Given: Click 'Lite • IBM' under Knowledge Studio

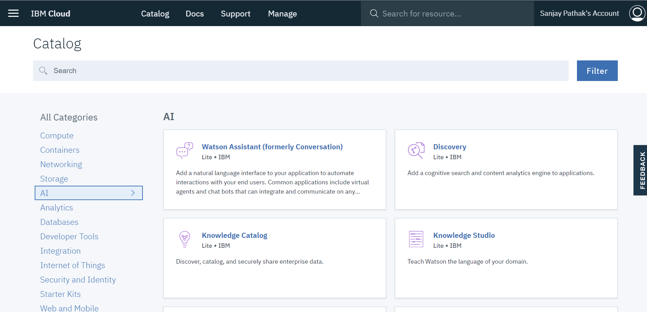Looking at the screenshot, I should (x=447, y=246).
